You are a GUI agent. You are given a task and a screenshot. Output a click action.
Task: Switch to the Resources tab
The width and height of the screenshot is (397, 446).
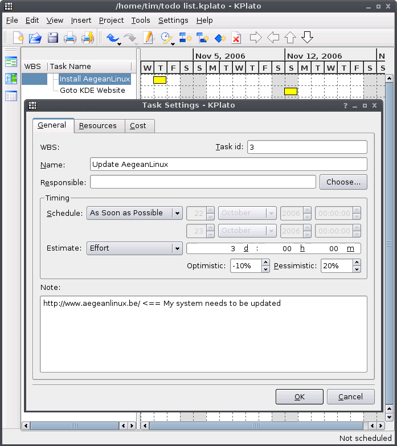click(x=99, y=126)
